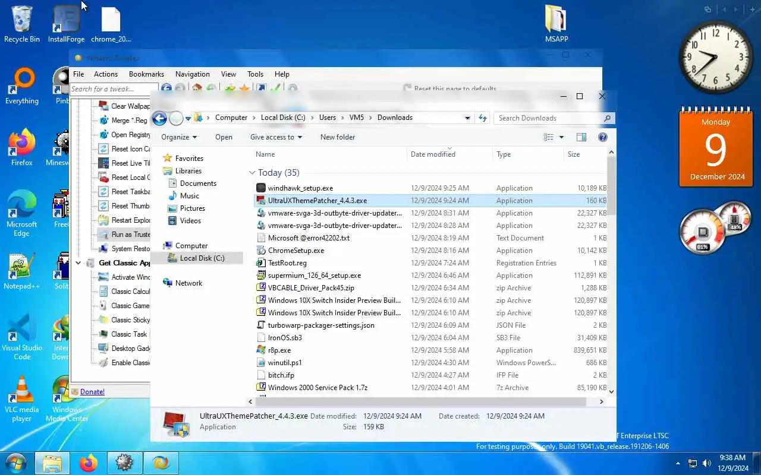Viewport: 761px width, 475px height.
Task: Open Tools menu in Winaero Tweaker
Action: point(255,74)
